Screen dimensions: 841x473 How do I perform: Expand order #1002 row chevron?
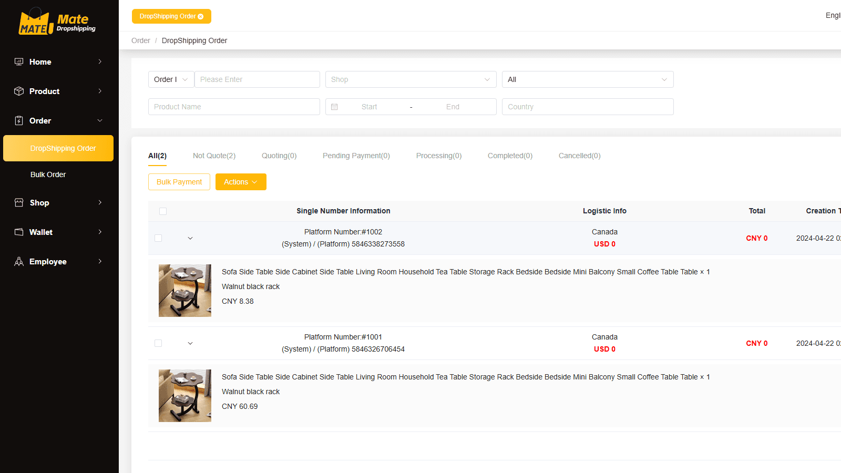click(190, 238)
